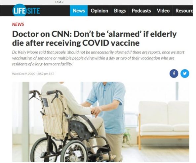Click the Wed Dec 9, 2020 timestamp
The image size is (196, 163).
[33, 74]
